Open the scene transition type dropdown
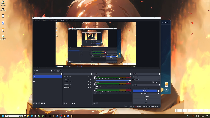Screen dimensions: 210x118 146,77
